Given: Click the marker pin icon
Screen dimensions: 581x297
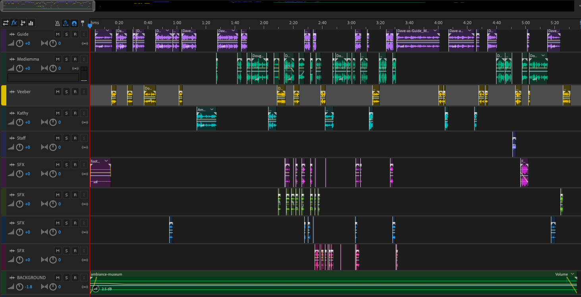Looking at the screenshot, I should [x=83, y=23].
